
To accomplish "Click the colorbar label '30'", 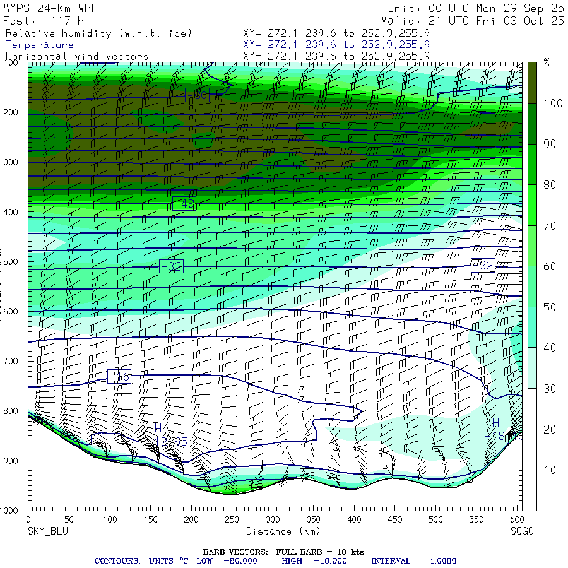I will [550, 389].
